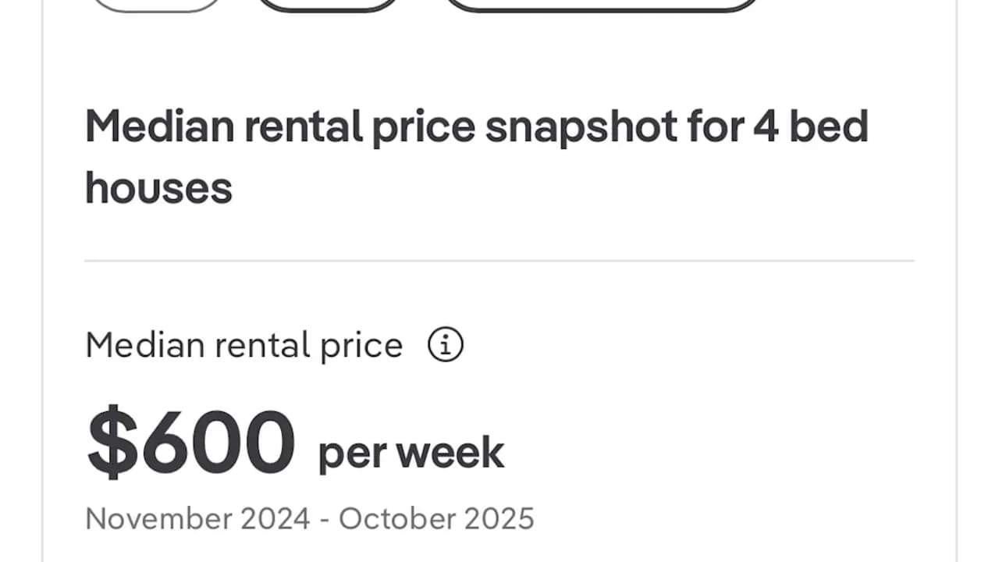Viewport: 999px width, 562px height.
Task: Click the word "price" in the heading
Action: coord(423,128)
